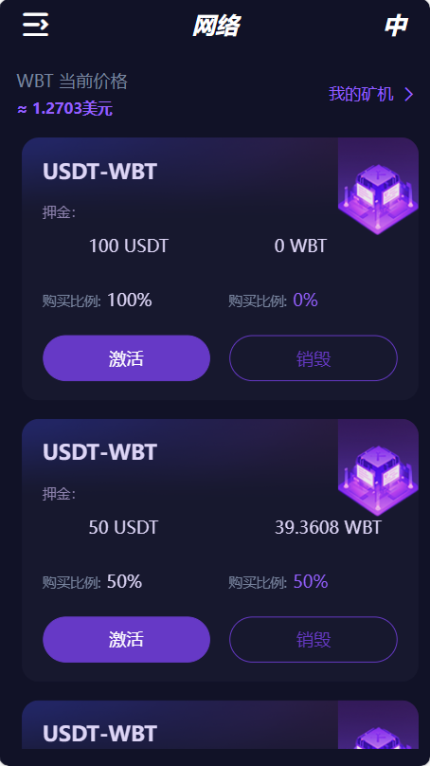Open the hamburger menu icon
This screenshot has width=430, height=766.
click(36, 25)
